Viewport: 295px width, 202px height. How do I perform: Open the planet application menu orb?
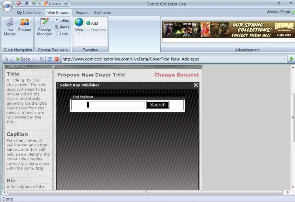coord(7,6)
